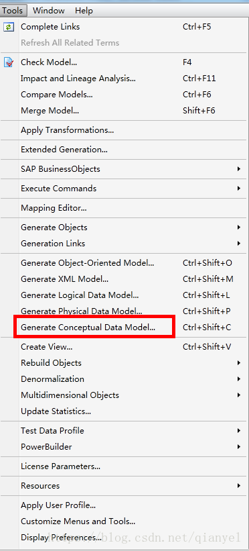This screenshot has height=551, width=249.
Task: Open the Generate Objects submenu
Action: coord(124,228)
